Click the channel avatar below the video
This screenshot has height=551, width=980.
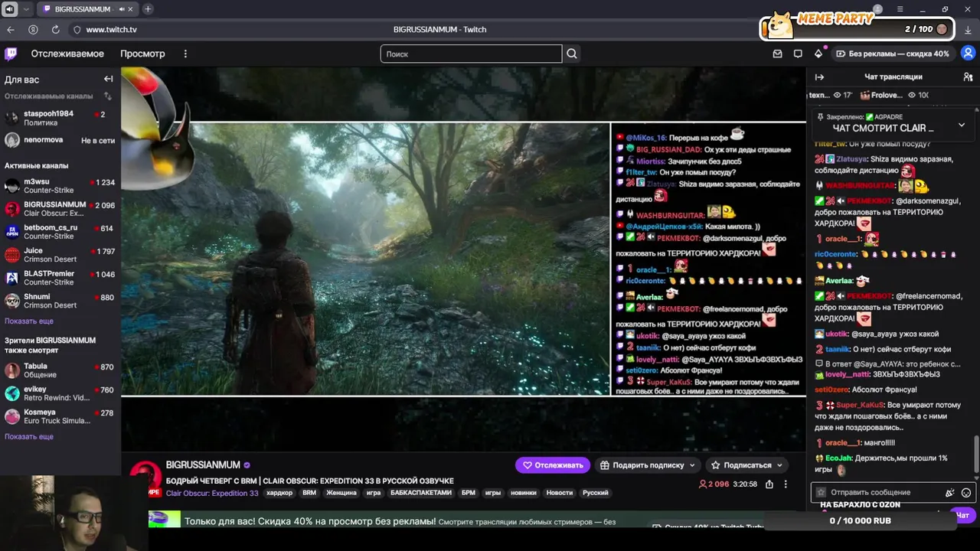point(145,478)
